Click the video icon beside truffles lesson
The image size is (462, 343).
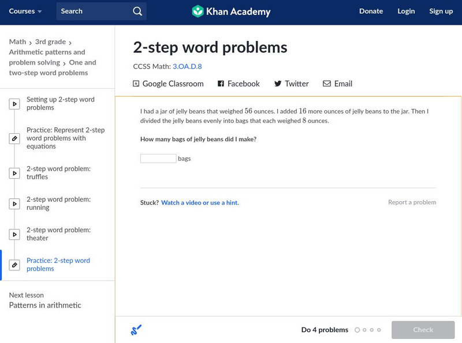(14, 173)
